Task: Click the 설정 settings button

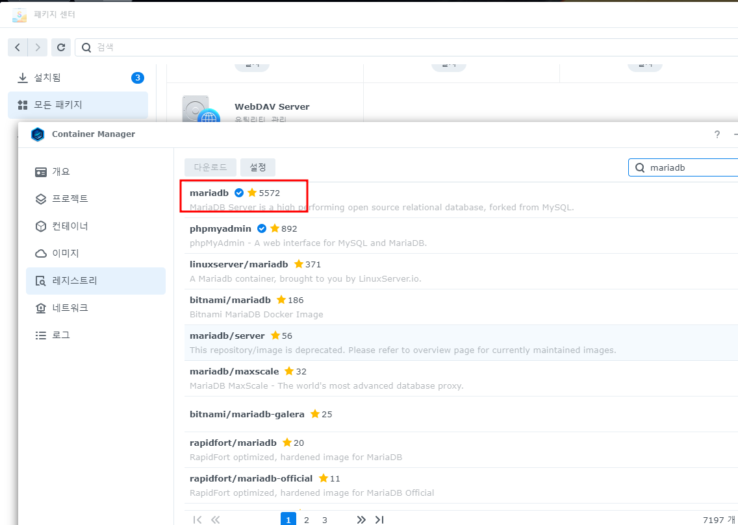Action: point(258,167)
